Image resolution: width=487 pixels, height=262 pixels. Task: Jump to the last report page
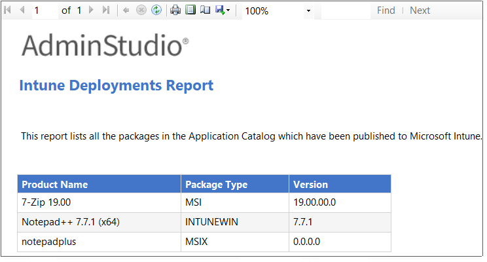(x=105, y=10)
